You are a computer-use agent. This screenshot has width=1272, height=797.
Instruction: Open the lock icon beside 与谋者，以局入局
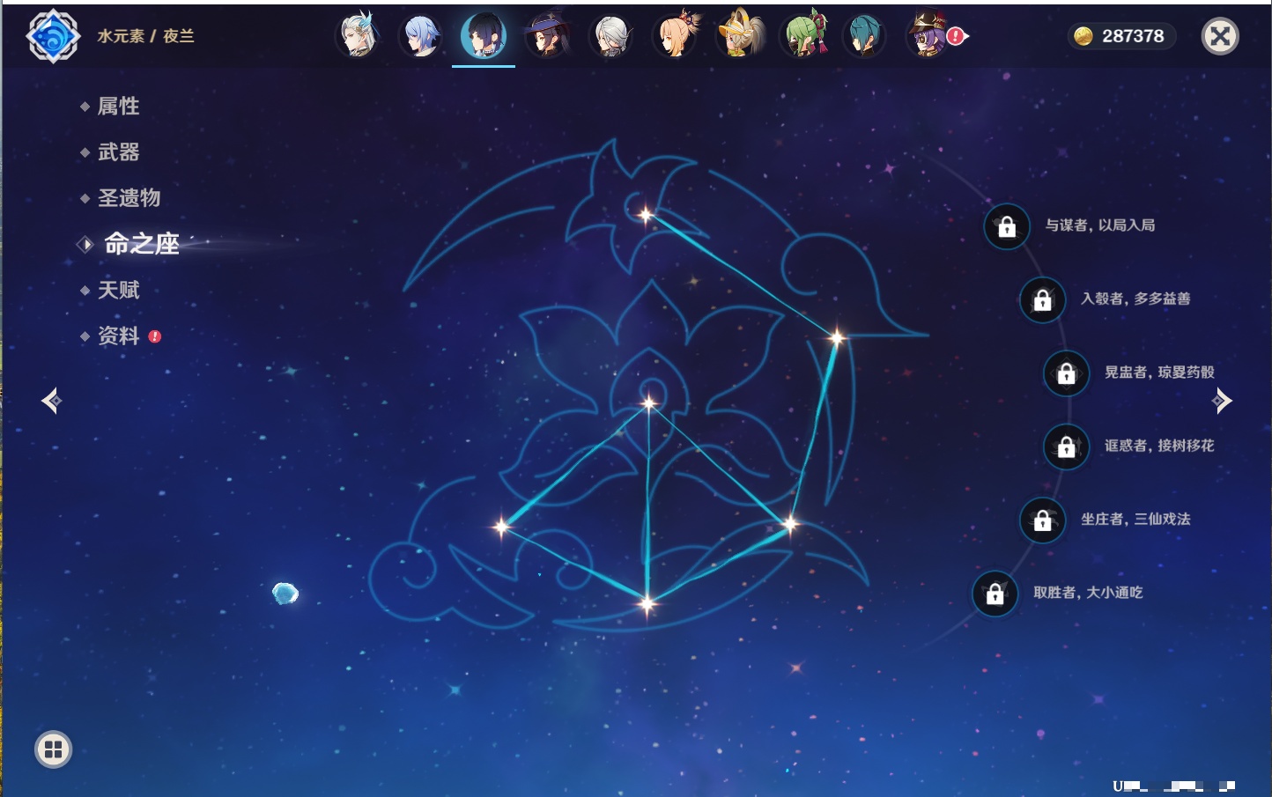[x=1007, y=227]
